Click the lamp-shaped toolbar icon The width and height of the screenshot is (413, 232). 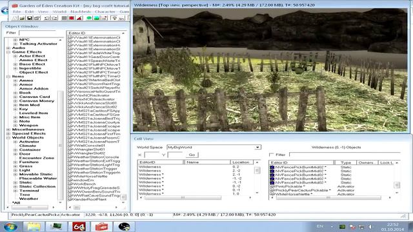(x=115, y=18)
